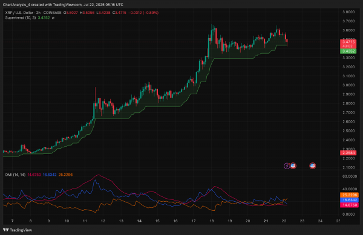Image resolution: width=363 pixels, height=235 pixels.
Task: Click the blue 16.6342 DMI axis label
Action: [349, 200]
